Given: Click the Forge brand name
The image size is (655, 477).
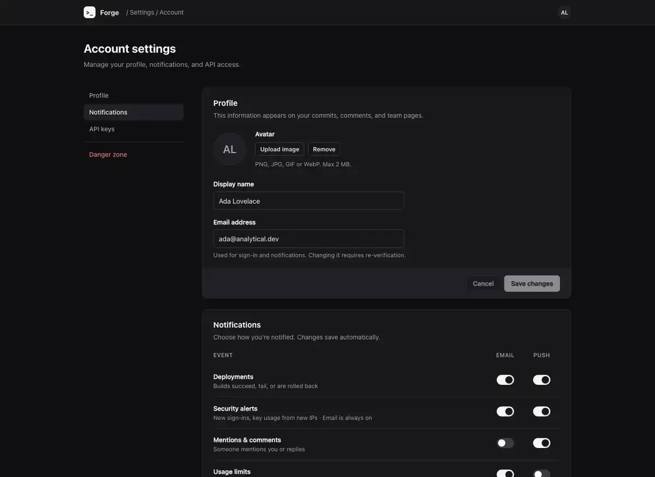Looking at the screenshot, I should 109,13.
